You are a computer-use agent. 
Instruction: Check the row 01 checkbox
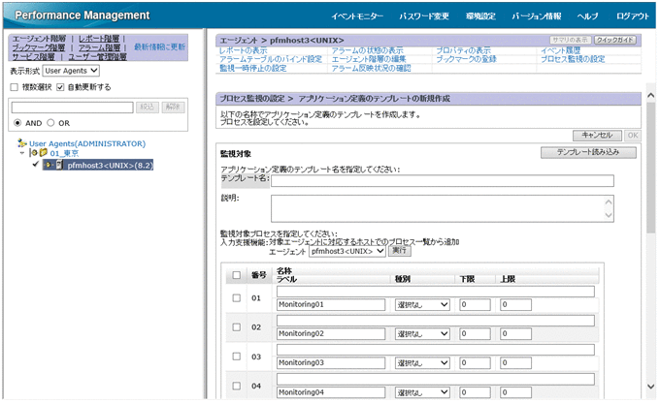click(237, 298)
